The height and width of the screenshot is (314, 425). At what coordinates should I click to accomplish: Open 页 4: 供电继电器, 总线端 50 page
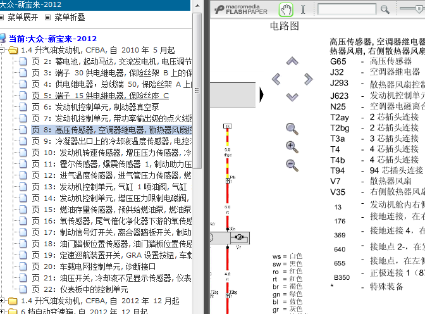(112, 84)
